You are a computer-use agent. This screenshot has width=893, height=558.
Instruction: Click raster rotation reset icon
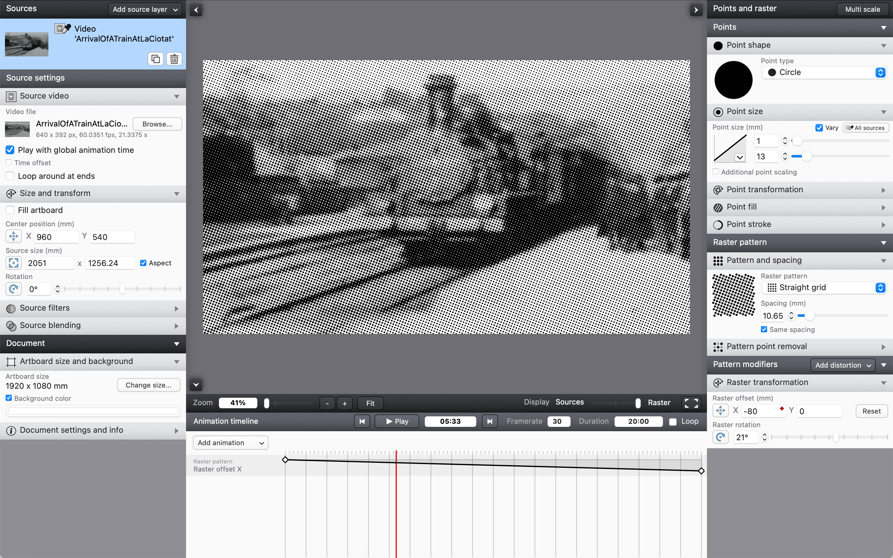click(720, 437)
